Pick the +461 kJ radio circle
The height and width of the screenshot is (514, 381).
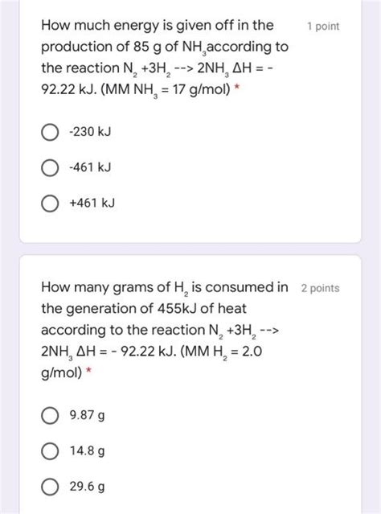click(x=50, y=204)
